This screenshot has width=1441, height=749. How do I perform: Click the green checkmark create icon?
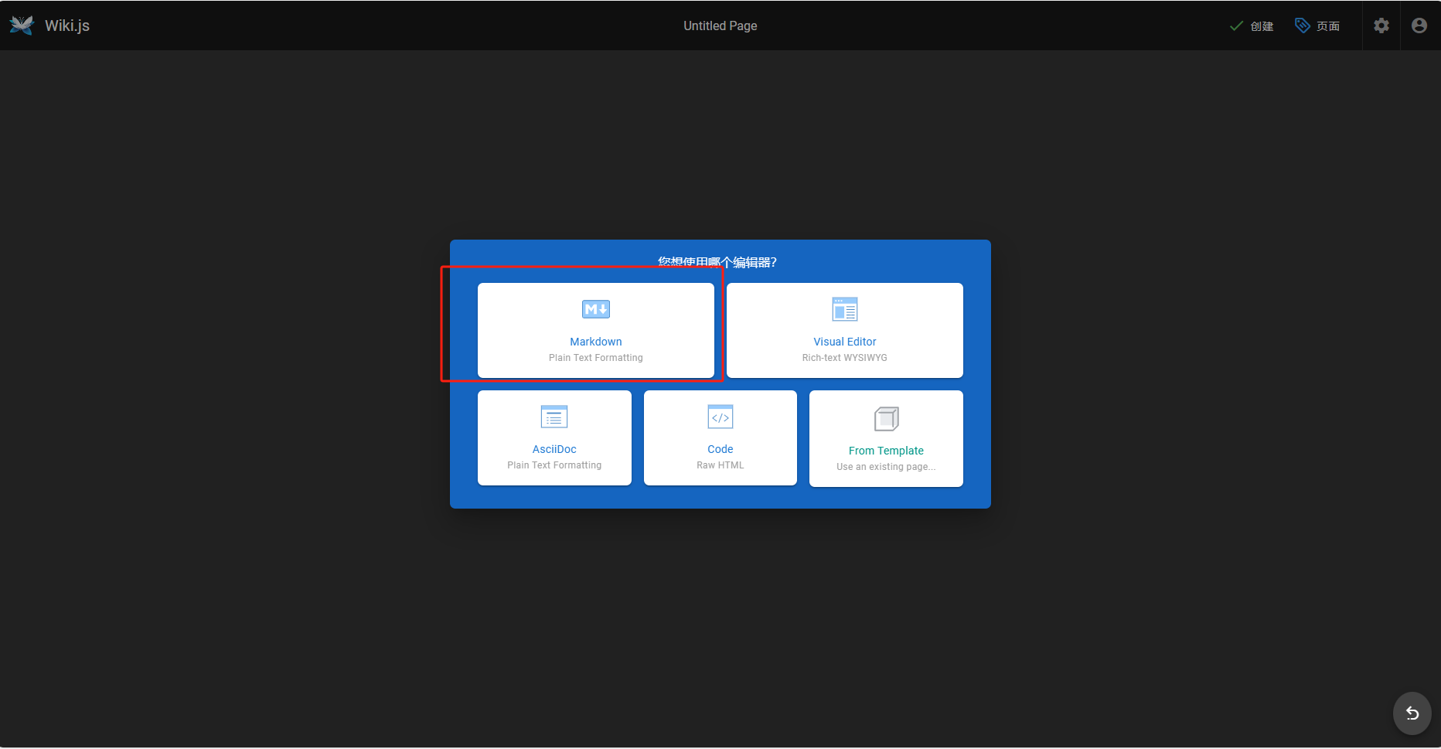click(1236, 26)
